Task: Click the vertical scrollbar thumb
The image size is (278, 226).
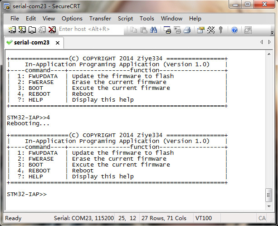Action: click(x=269, y=195)
